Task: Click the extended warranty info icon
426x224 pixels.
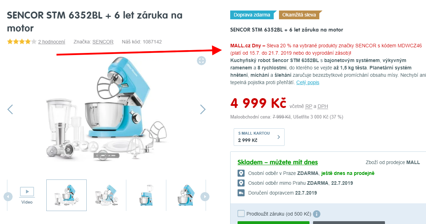Action: click(x=317, y=214)
